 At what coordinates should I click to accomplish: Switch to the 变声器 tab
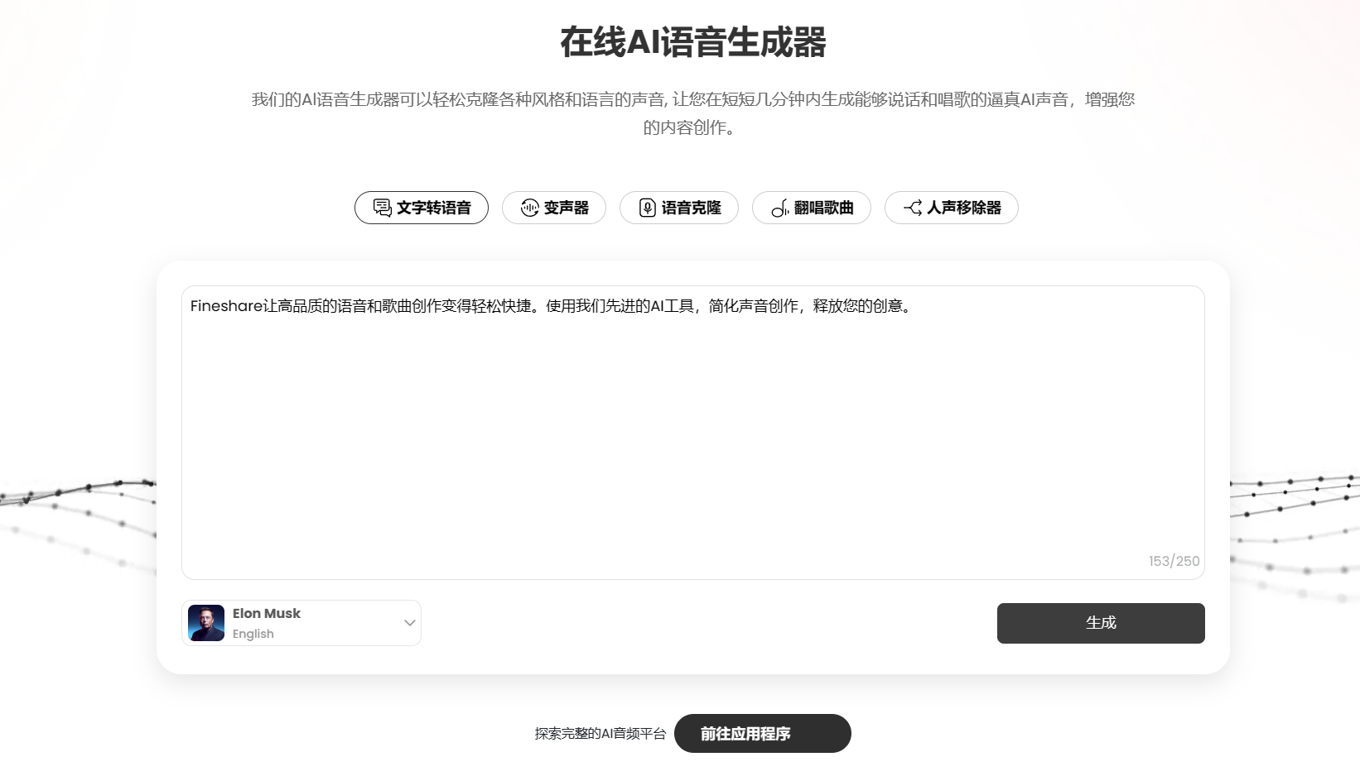(x=554, y=208)
